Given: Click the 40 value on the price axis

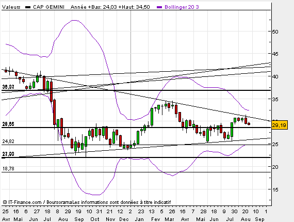Looking at the screenshot, I should pos(275,76).
